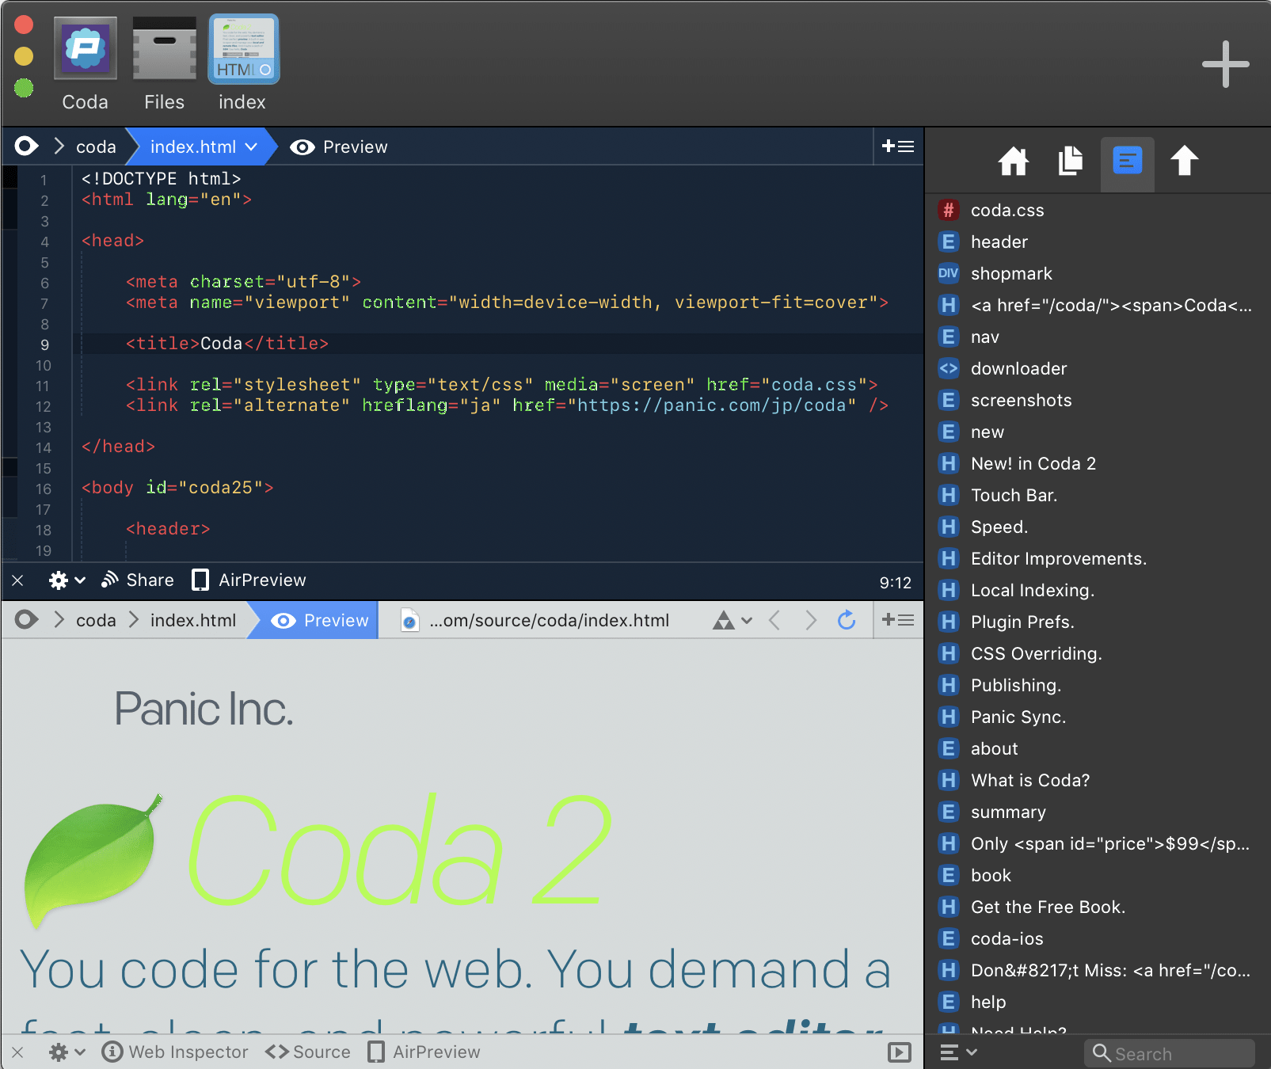Open the preview gear settings menu
The image size is (1271, 1069).
[x=67, y=1052]
